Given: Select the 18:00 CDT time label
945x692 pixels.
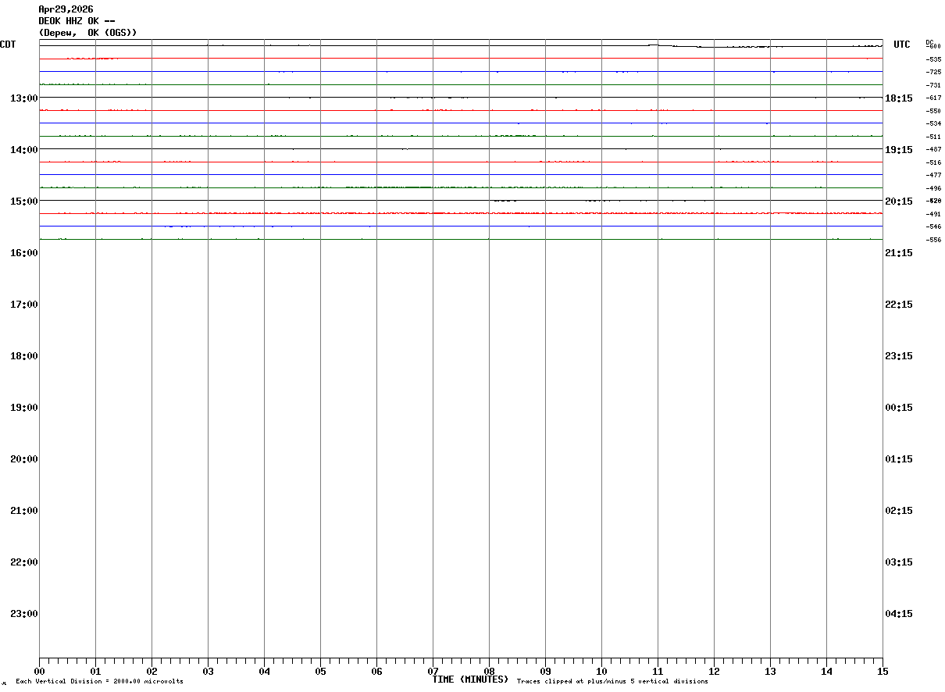Looking at the screenshot, I should coord(23,356).
